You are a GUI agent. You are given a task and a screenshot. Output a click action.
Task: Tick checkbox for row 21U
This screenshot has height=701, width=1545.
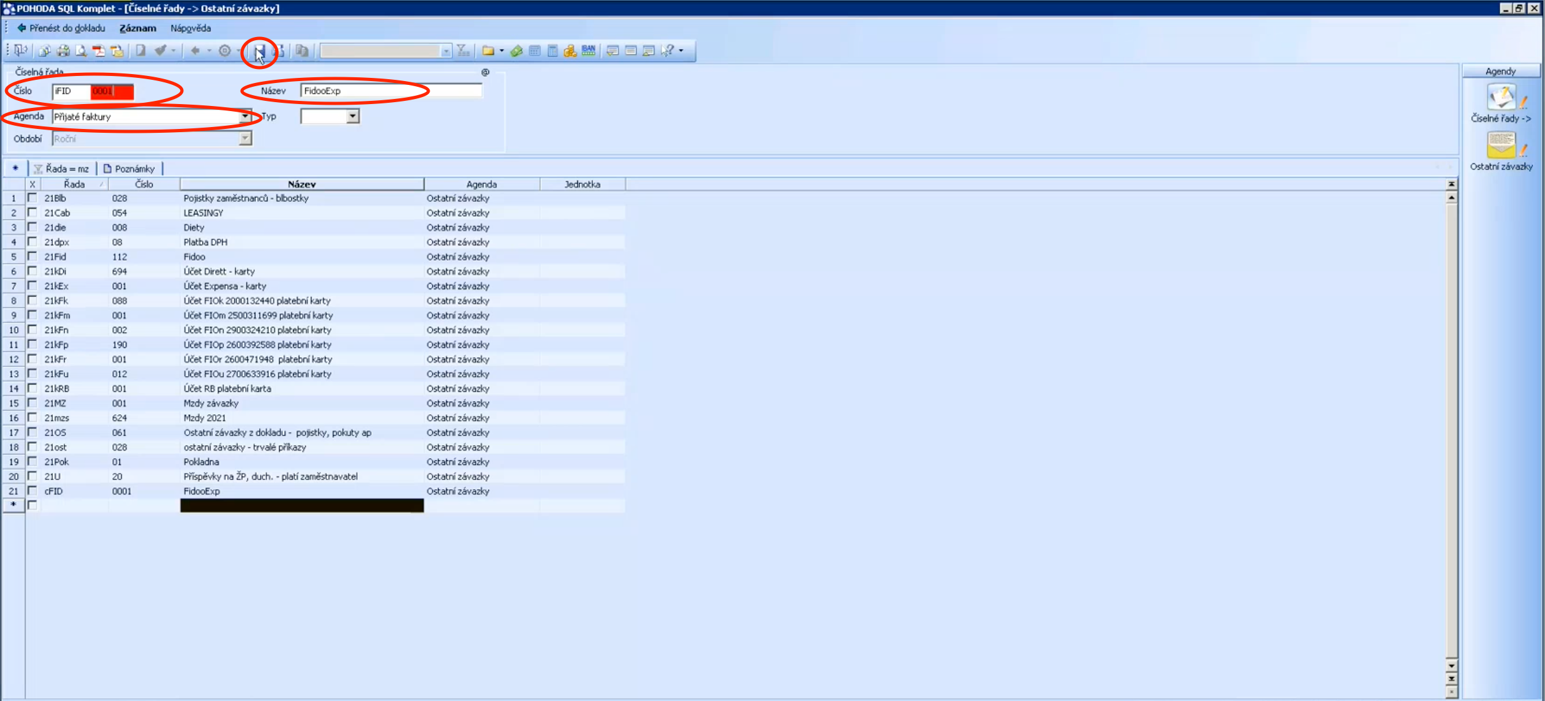tap(32, 476)
